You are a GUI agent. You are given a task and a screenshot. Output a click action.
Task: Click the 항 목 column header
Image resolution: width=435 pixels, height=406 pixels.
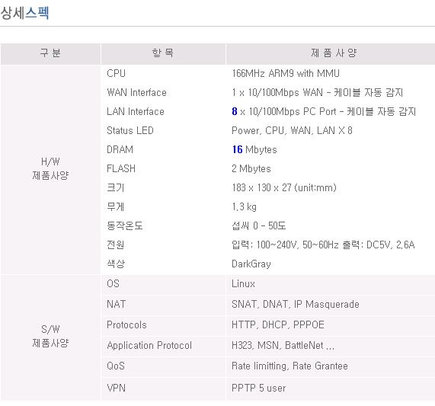[163, 53]
